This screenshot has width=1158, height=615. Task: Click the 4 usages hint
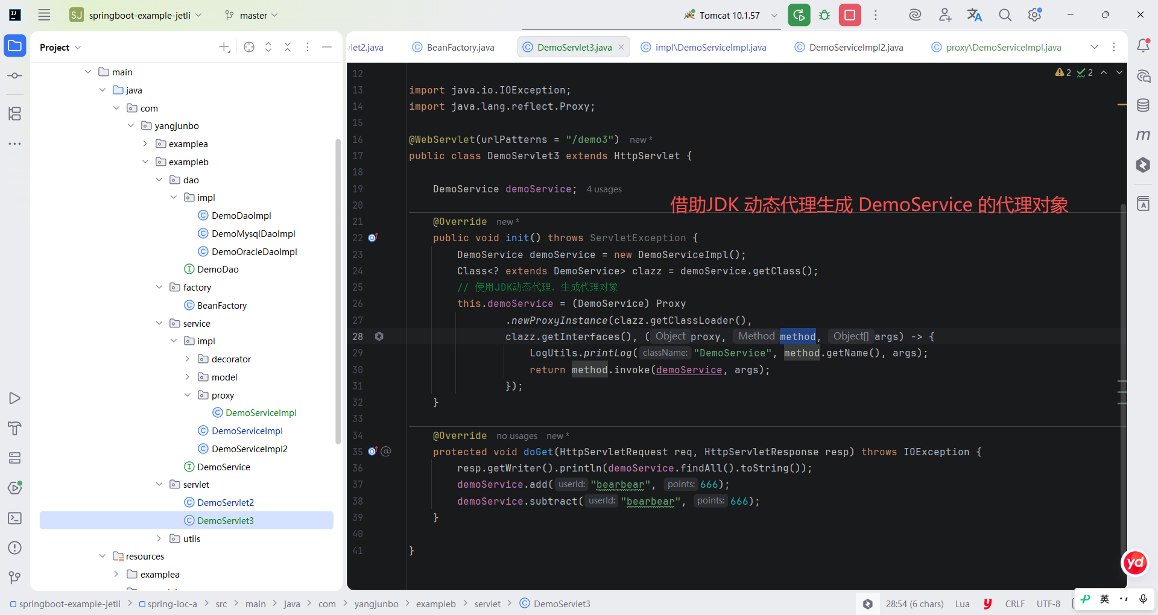point(604,189)
